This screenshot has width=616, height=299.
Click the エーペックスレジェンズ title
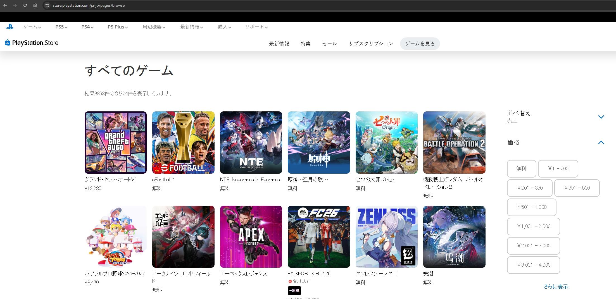(244, 274)
